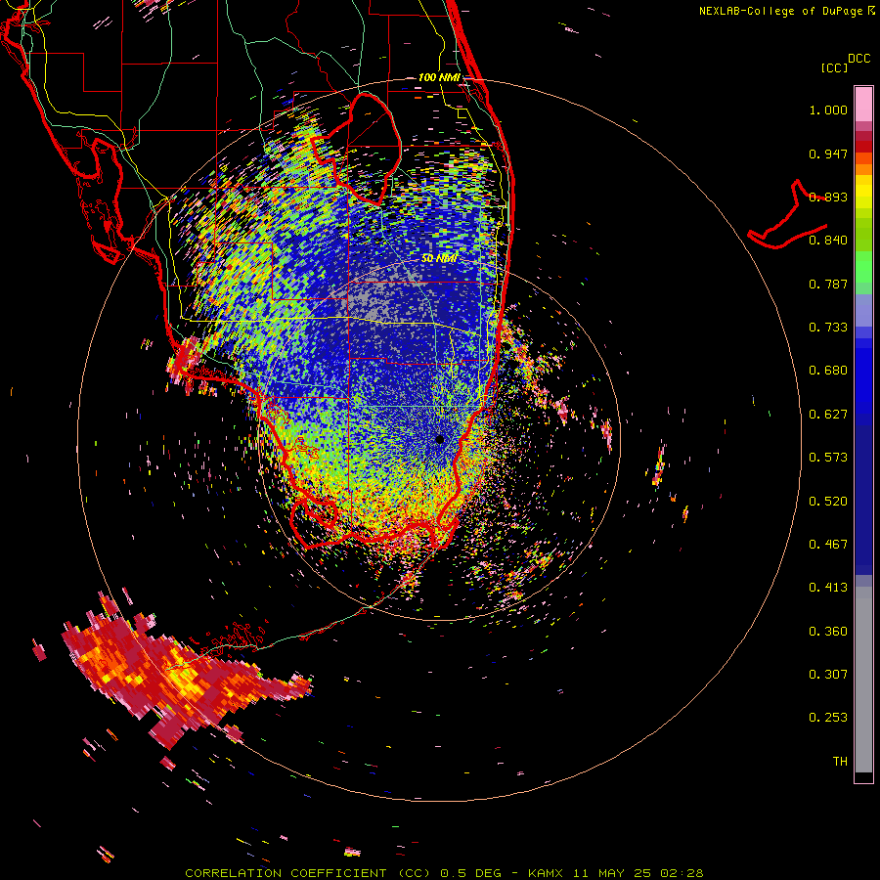Click the 0.307 legend value
880x880 pixels.
(828, 675)
